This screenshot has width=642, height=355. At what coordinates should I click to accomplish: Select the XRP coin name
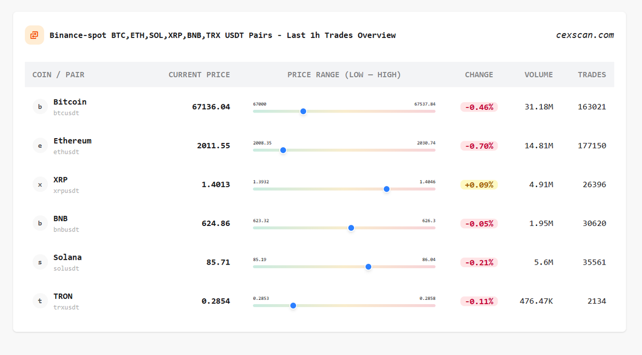(60, 179)
